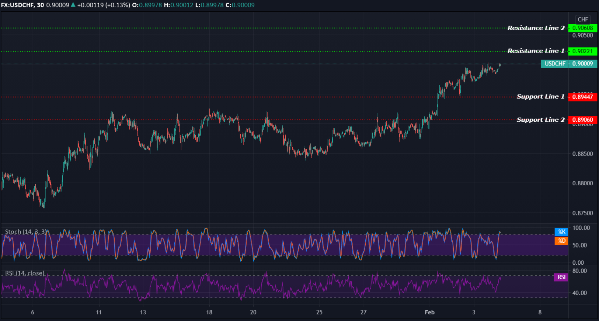Select the Stoch (14, 3, 3) indicator title
Image resolution: width=599 pixels, height=321 pixels.
(x=26, y=232)
